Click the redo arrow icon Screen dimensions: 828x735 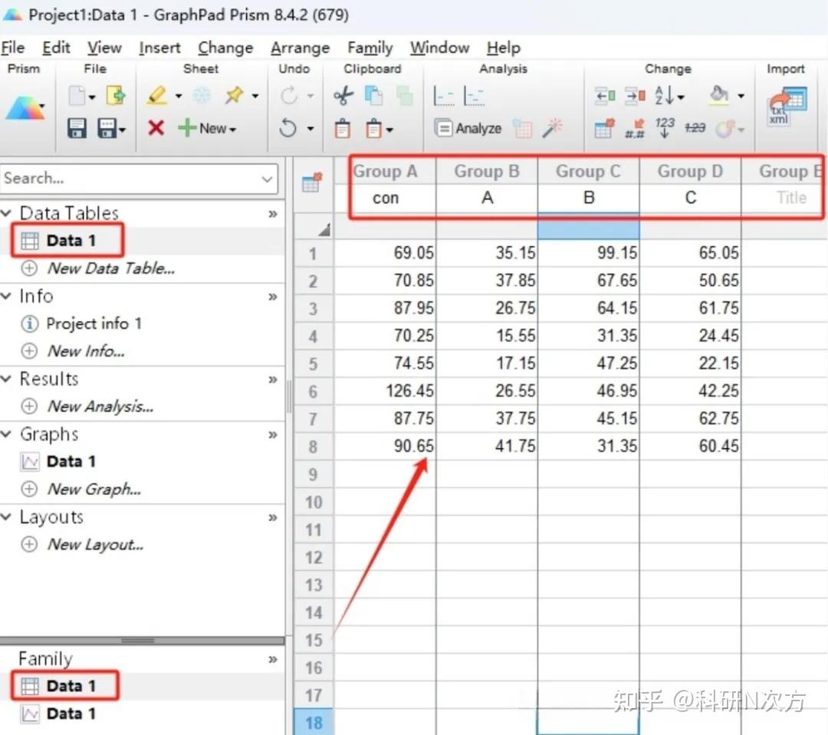tap(289, 96)
